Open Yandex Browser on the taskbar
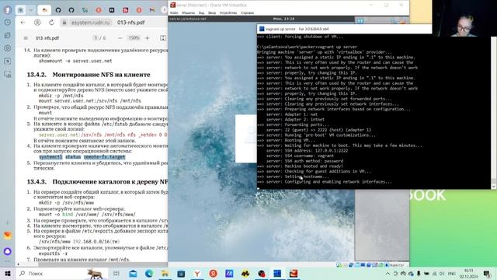The image size is (497, 280). pos(196,273)
